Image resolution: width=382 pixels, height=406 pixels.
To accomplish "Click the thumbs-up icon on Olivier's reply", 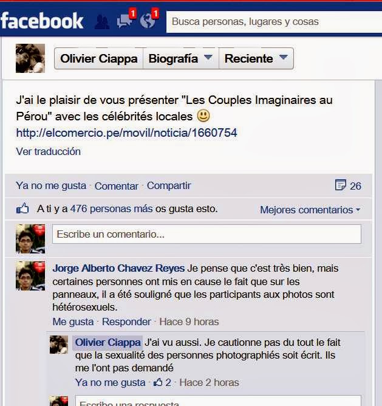I will pyautogui.click(x=158, y=382).
